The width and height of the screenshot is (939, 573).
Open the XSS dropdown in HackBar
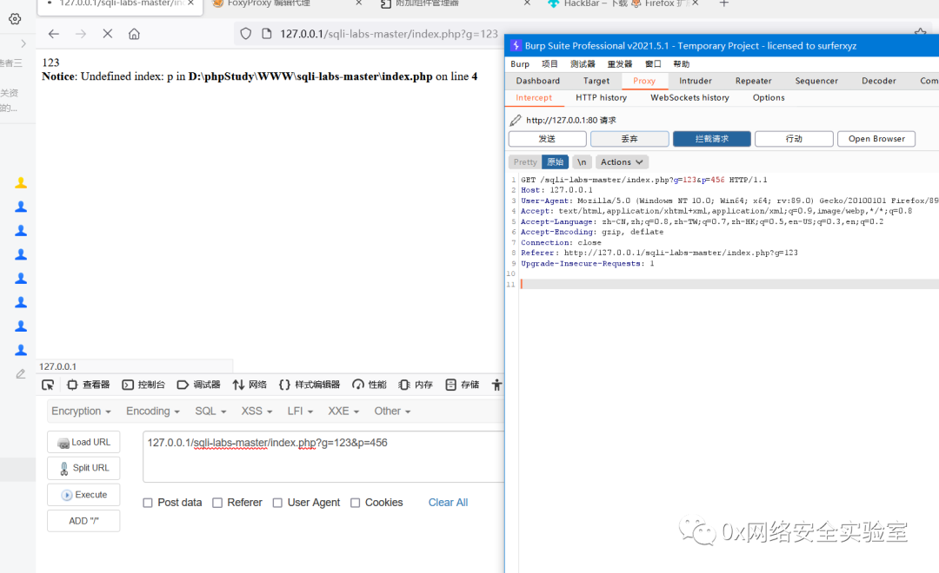(x=256, y=412)
